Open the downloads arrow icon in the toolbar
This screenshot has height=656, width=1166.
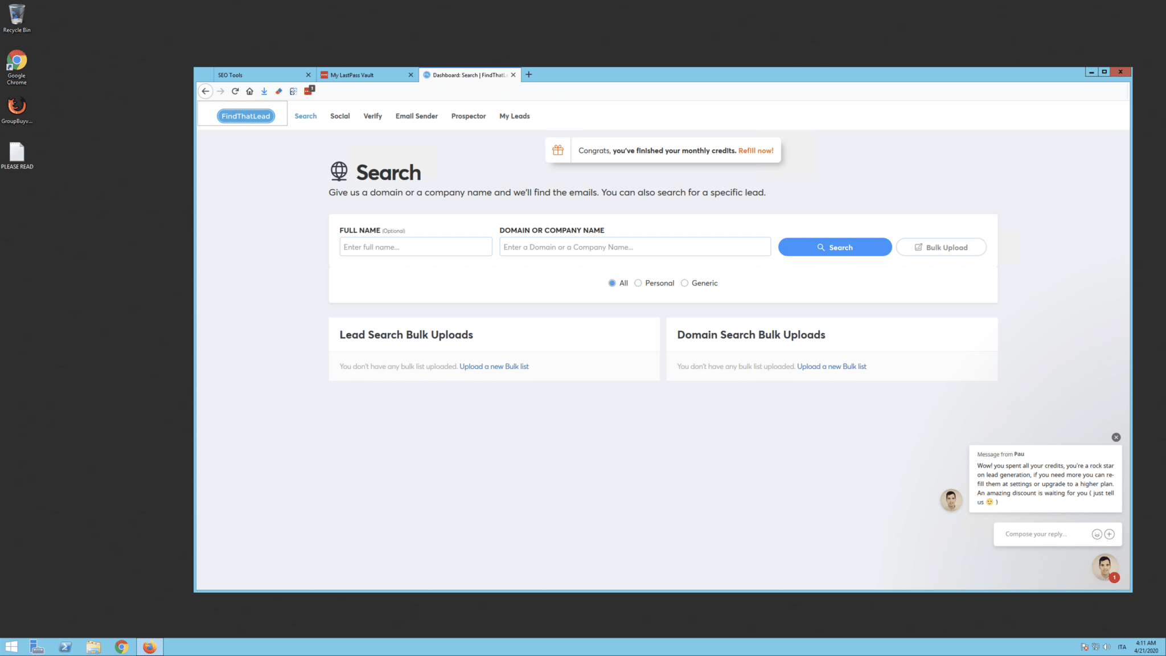pos(264,91)
